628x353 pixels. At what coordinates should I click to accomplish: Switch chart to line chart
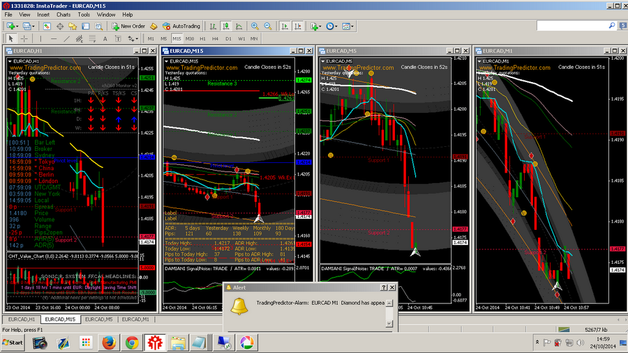239,26
